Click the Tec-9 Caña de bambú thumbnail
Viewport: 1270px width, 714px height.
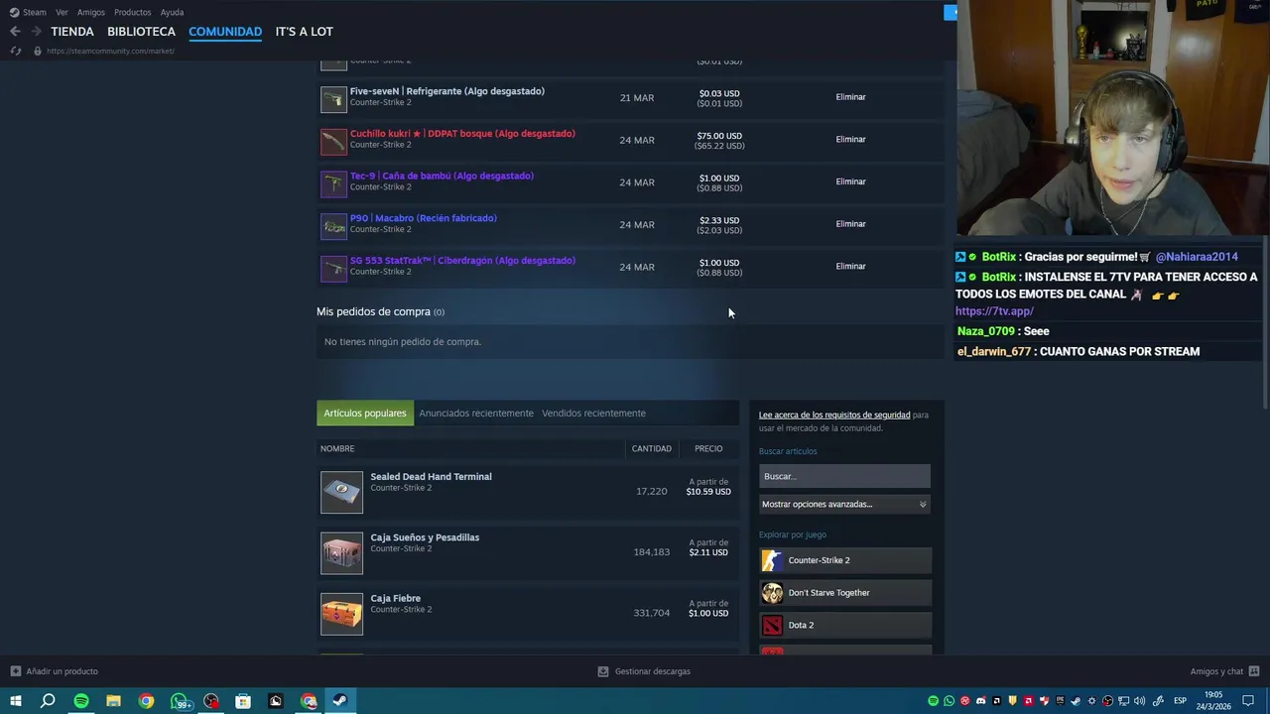click(x=333, y=184)
